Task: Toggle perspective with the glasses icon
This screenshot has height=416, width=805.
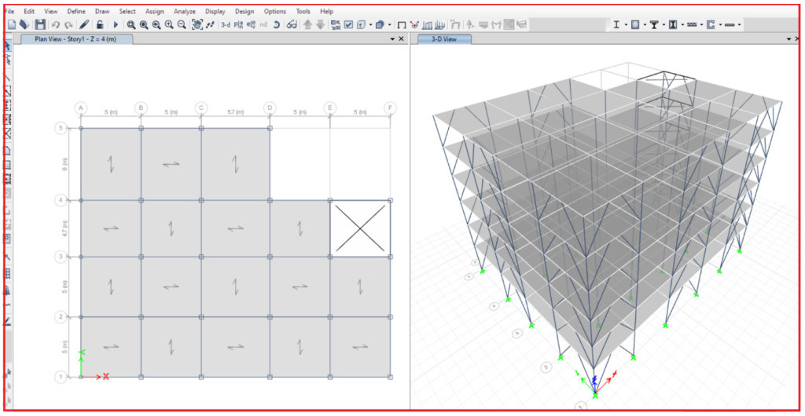Action: [x=292, y=24]
